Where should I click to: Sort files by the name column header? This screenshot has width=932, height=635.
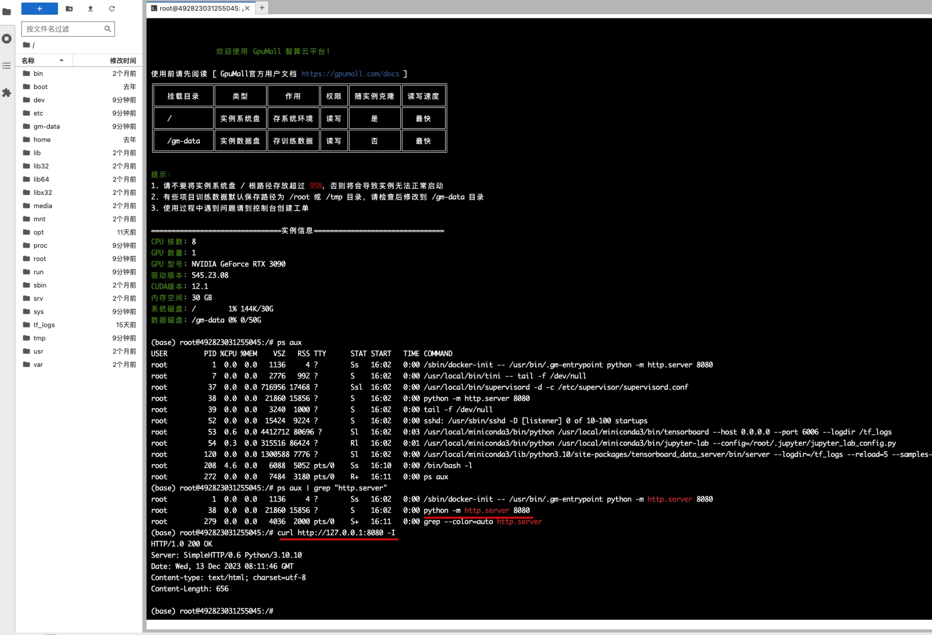click(x=44, y=61)
